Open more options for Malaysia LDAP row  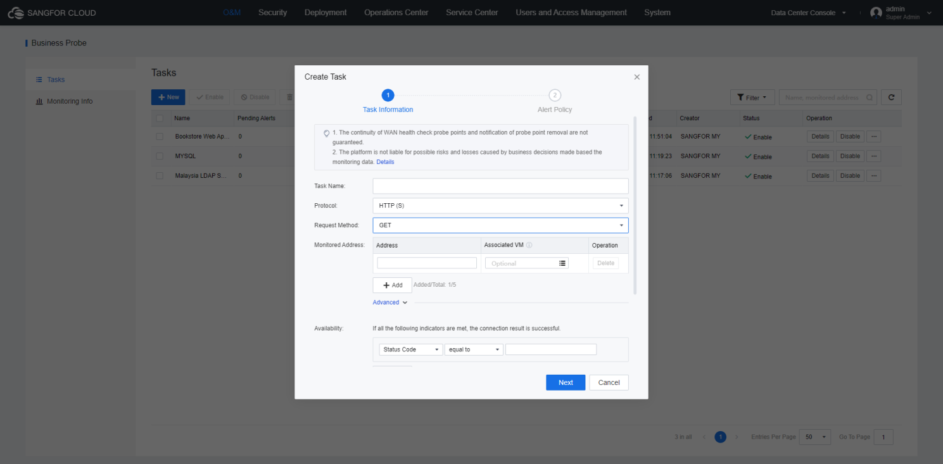[874, 176]
